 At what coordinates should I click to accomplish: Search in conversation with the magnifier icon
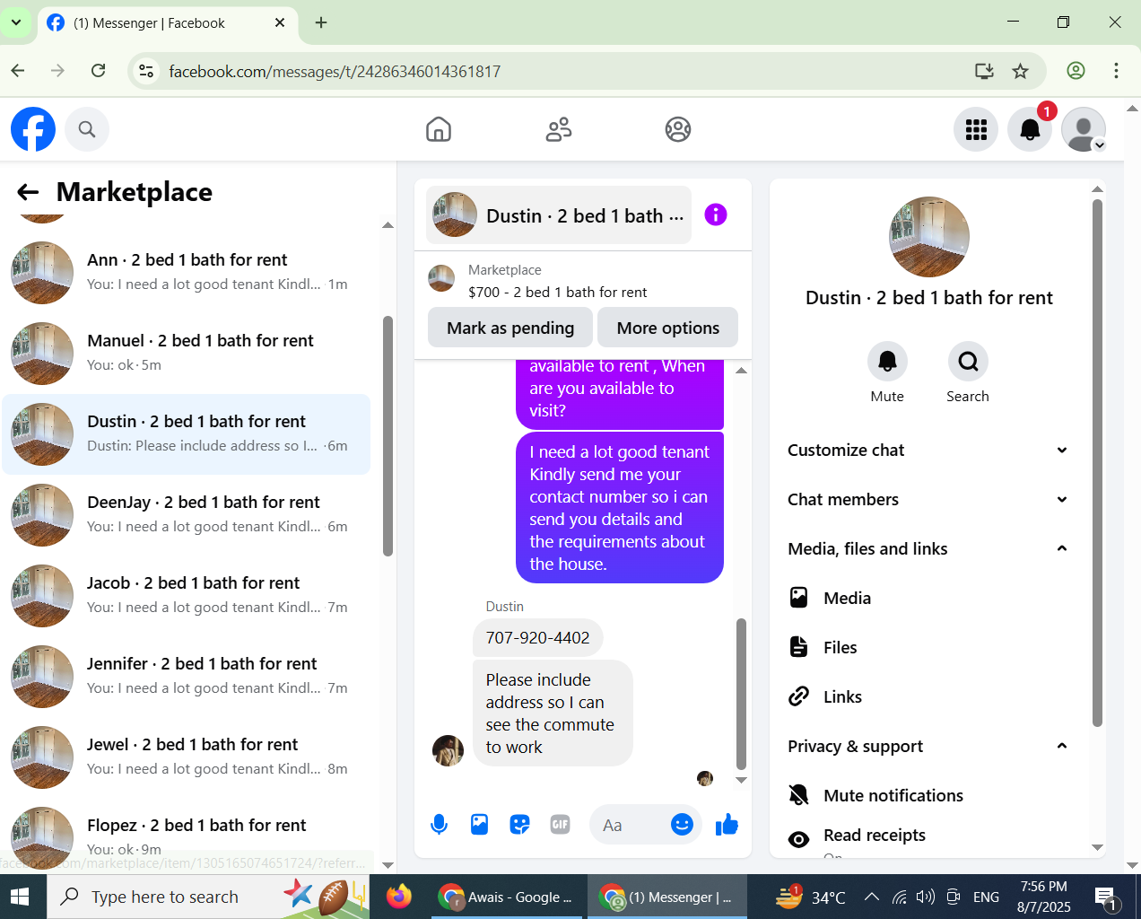click(968, 362)
